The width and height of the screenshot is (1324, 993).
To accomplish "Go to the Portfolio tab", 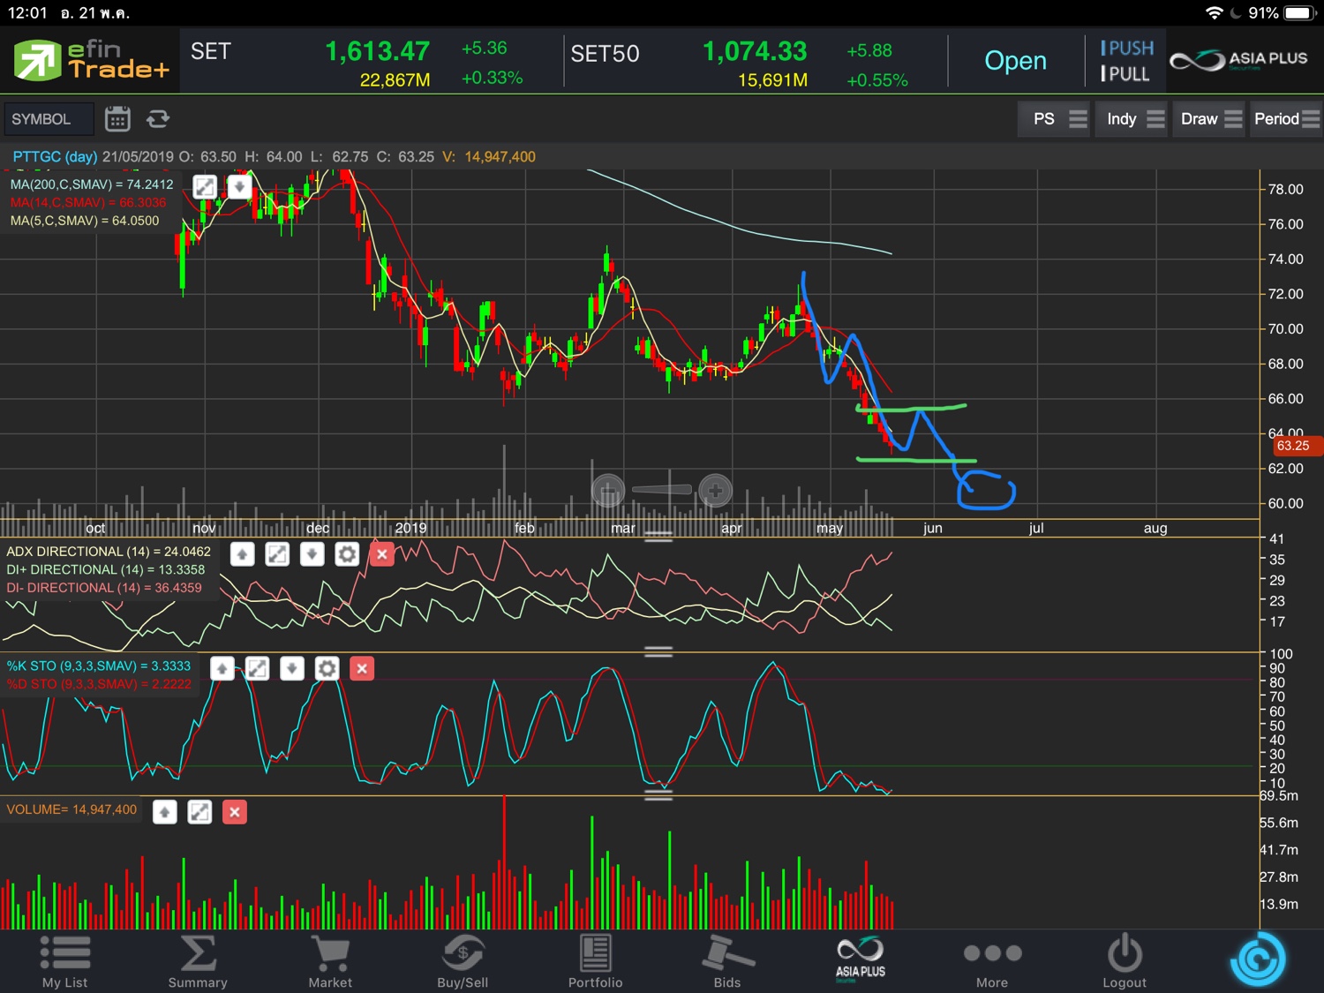I will pos(595,961).
